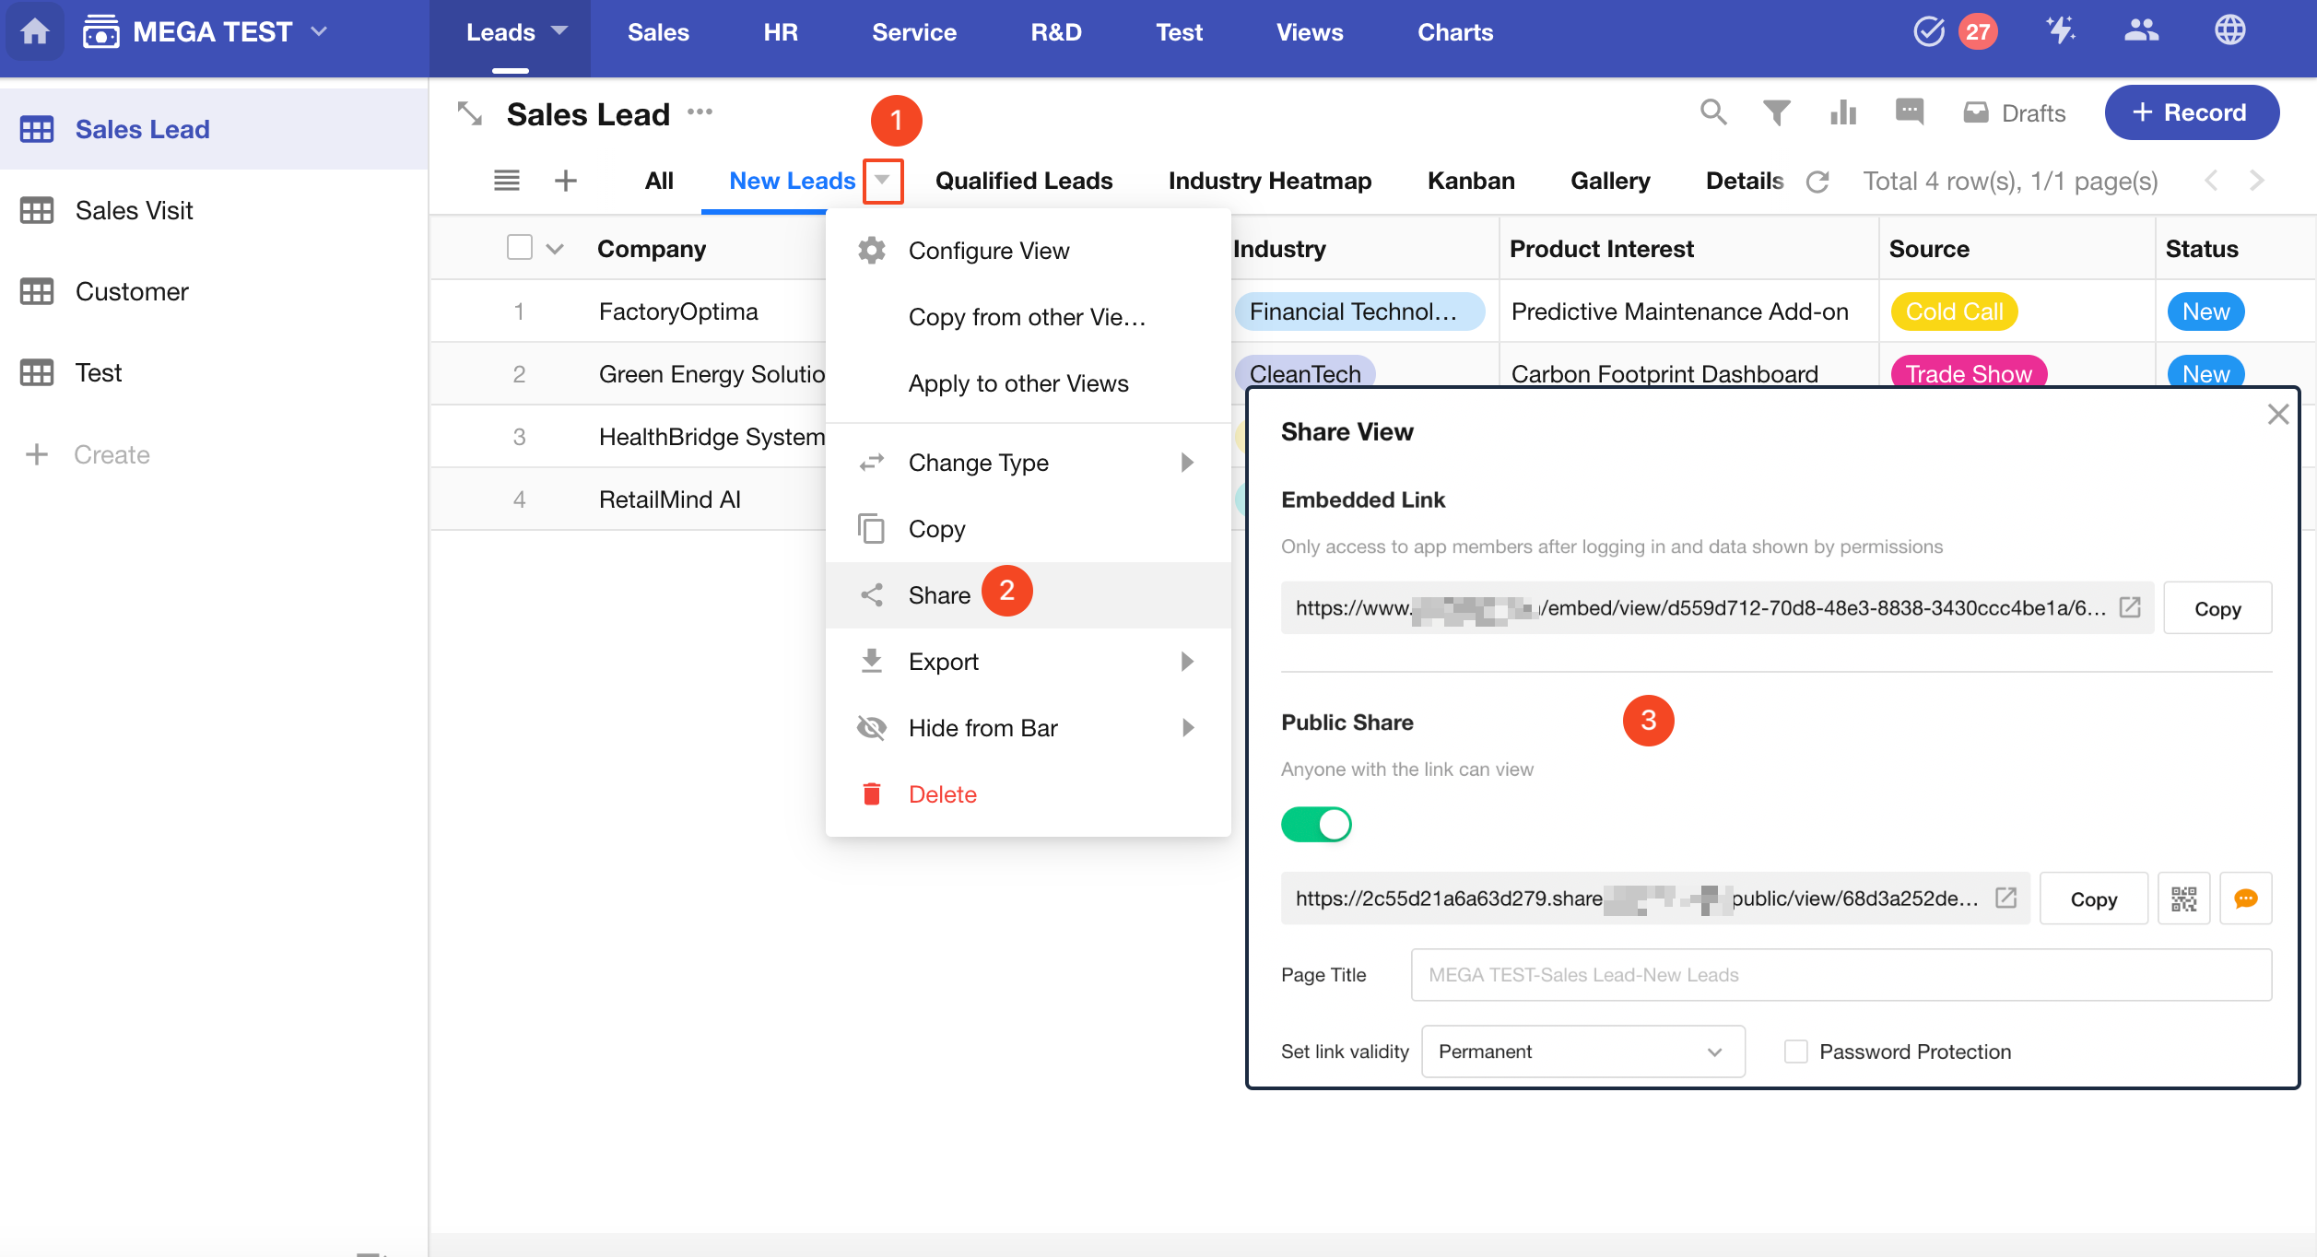Screen dimensions: 2317x1257
Task: Copy the embedded link
Action: coord(2217,608)
